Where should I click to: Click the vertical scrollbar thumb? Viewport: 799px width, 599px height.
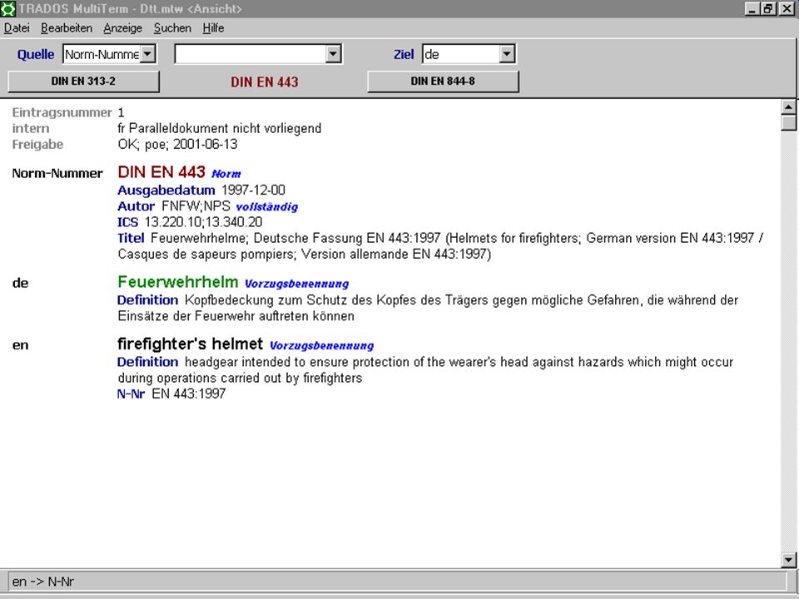click(x=788, y=123)
